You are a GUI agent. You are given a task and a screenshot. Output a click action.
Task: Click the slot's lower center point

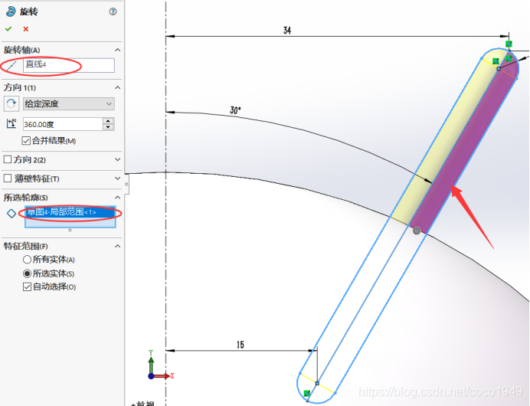pos(317,383)
